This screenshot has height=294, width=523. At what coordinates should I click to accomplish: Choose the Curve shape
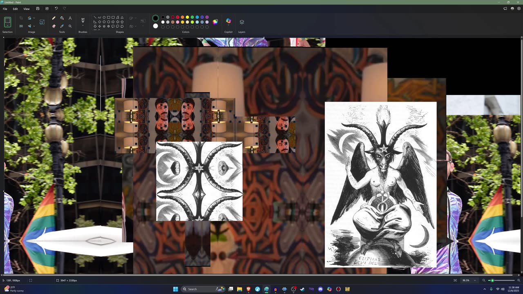(x=99, y=17)
